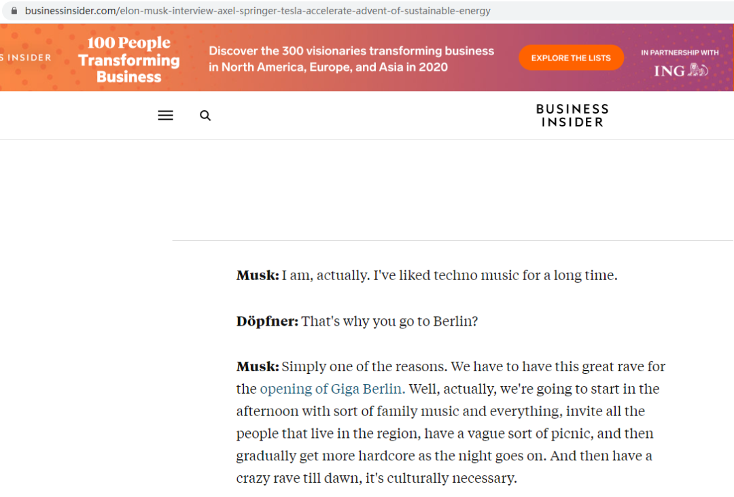Click the 'In Partnership With' label

tap(680, 52)
